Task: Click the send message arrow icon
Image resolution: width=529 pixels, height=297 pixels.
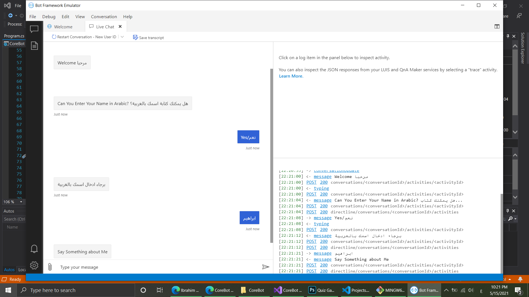Action: pos(266,267)
